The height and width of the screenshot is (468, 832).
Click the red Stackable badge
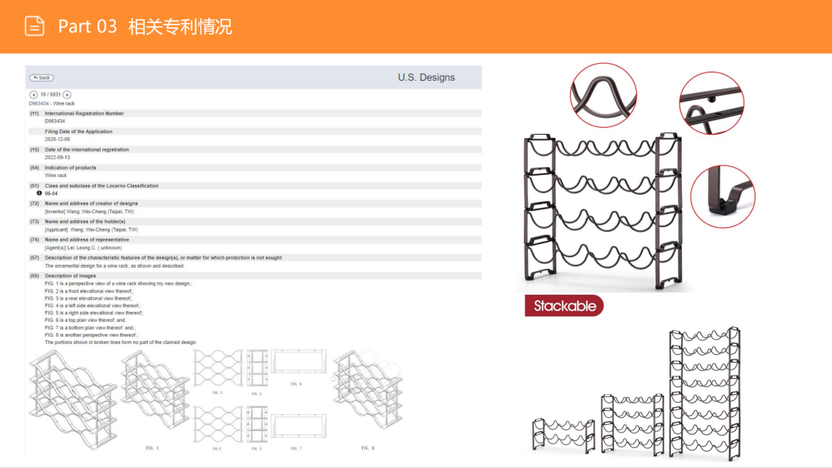[564, 306]
